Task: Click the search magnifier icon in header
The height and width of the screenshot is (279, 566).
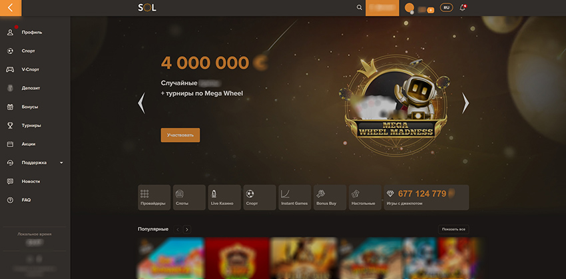Action: tap(359, 7)
